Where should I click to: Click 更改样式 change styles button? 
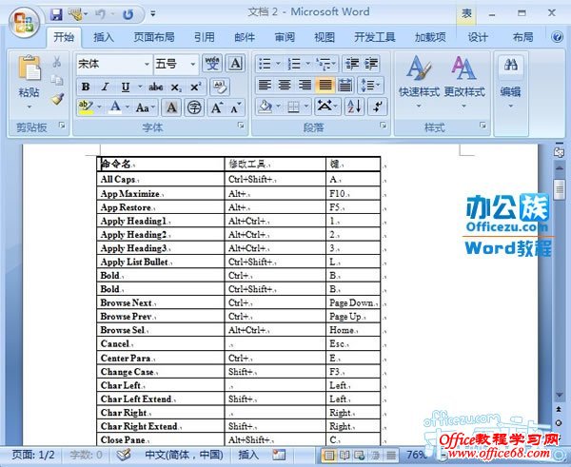[464, 82]
